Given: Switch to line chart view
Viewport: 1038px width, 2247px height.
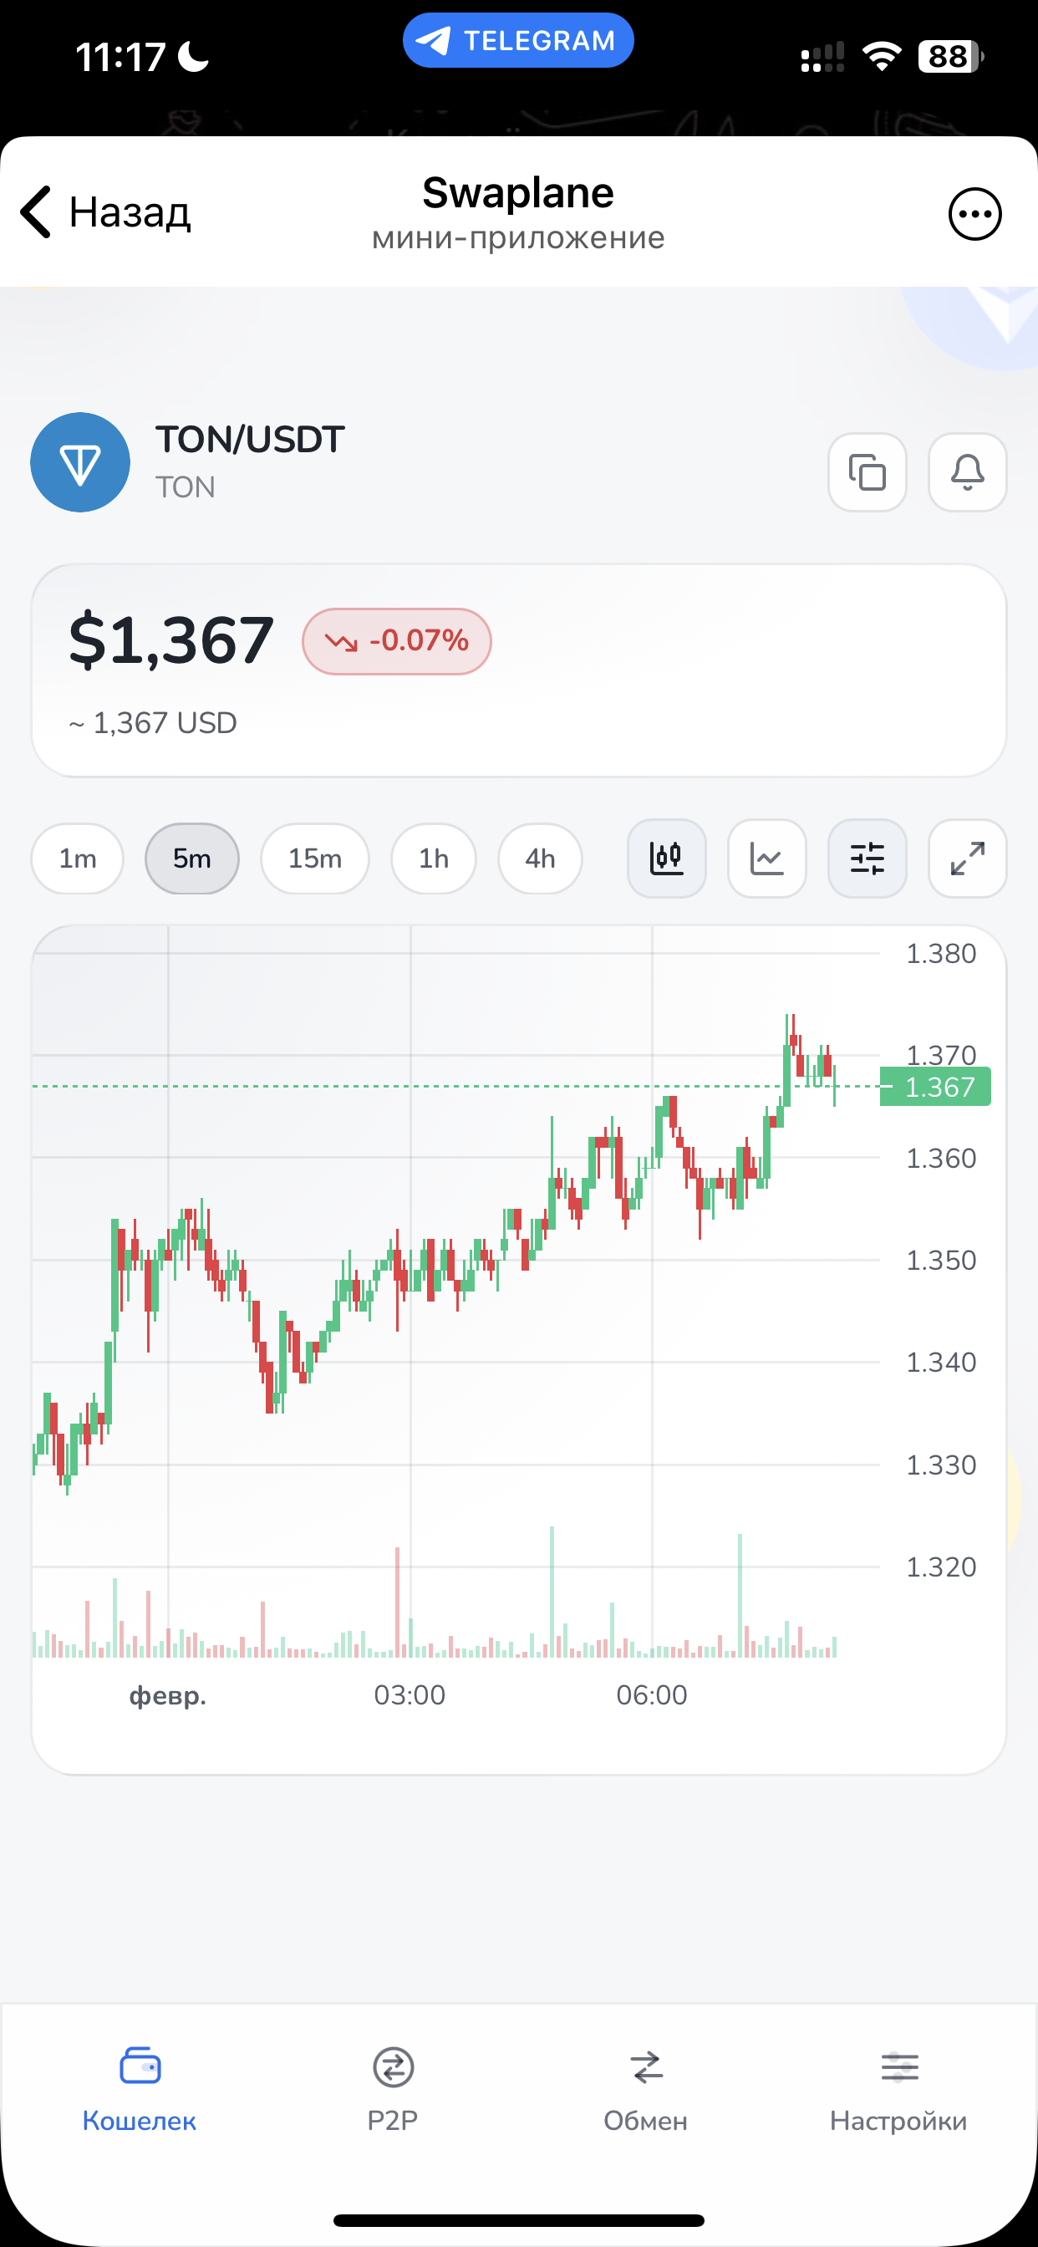Looking at the screenshot, I should coord(766,859).
